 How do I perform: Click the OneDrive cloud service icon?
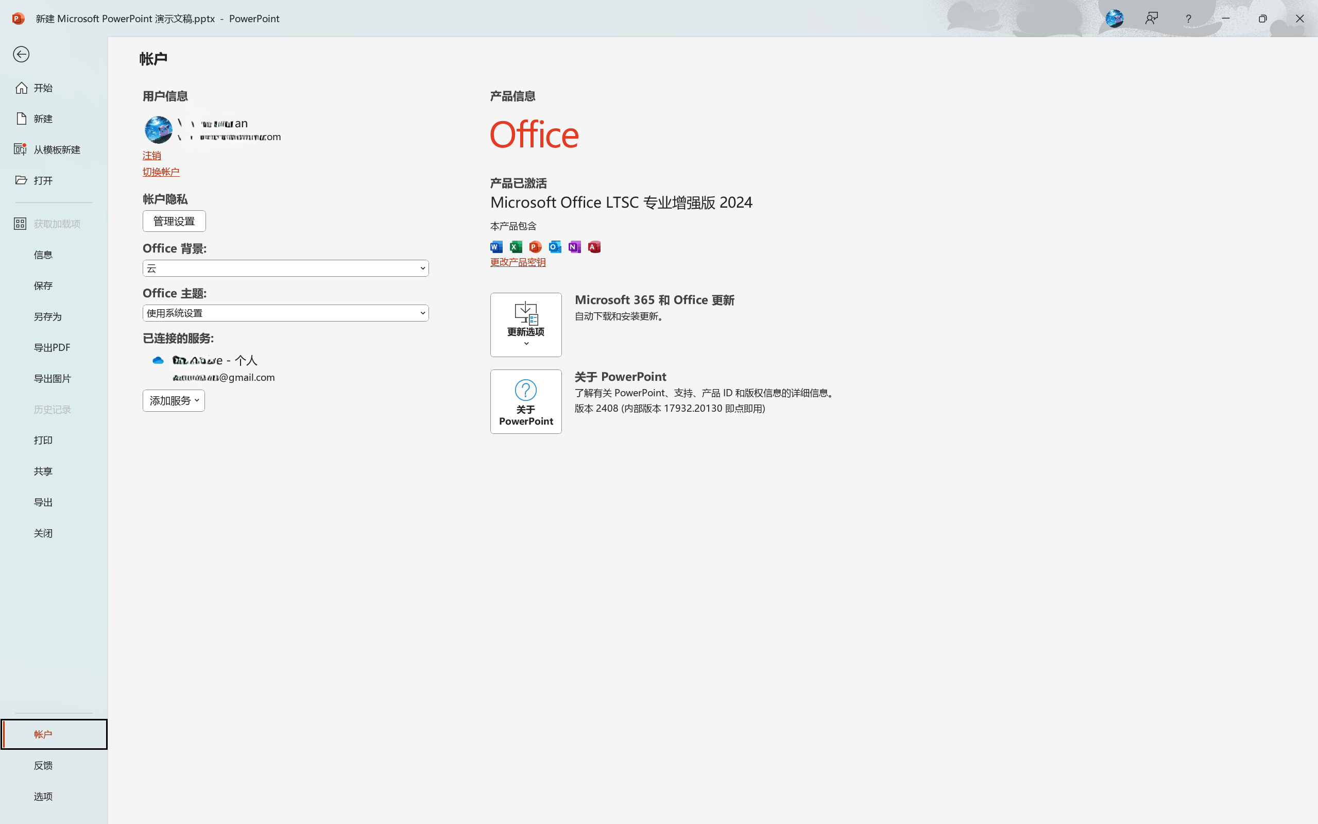coord(158,360)
